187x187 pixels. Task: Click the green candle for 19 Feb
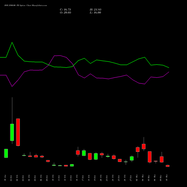96,156
